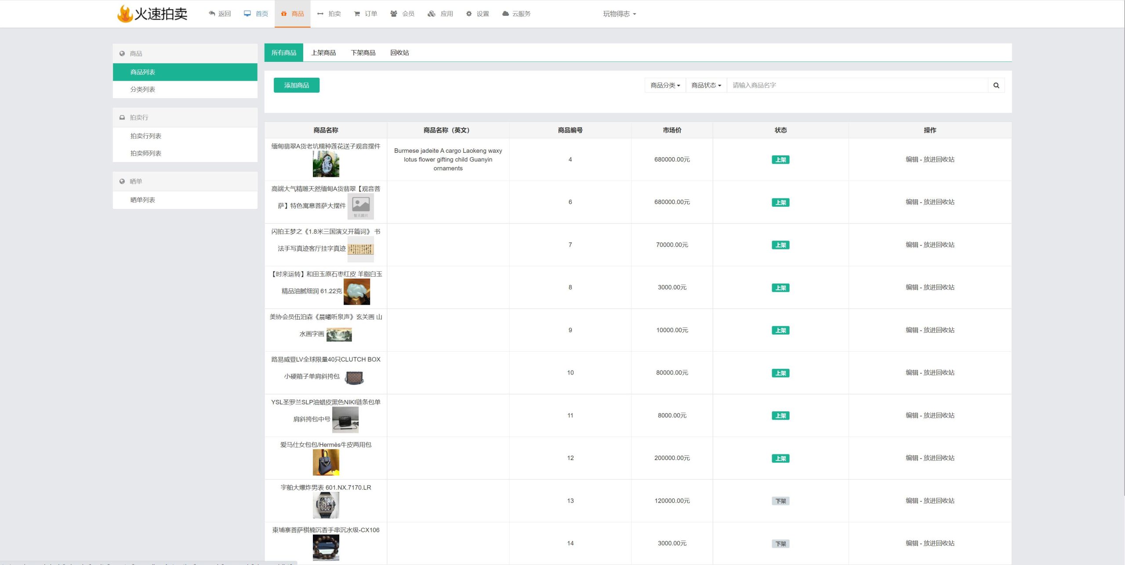Click the search magnifier icon
The width and height of the screenshot is (1125, 565).
pos(997,85)
